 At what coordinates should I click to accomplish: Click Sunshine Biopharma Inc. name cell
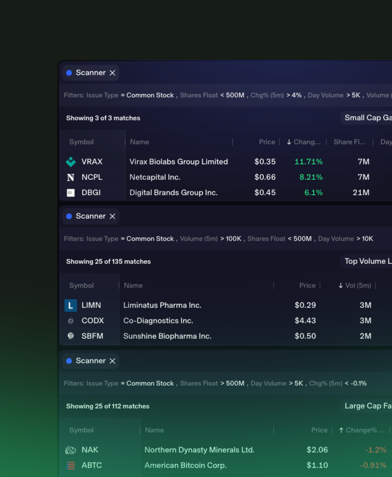(x=167, y=336)
